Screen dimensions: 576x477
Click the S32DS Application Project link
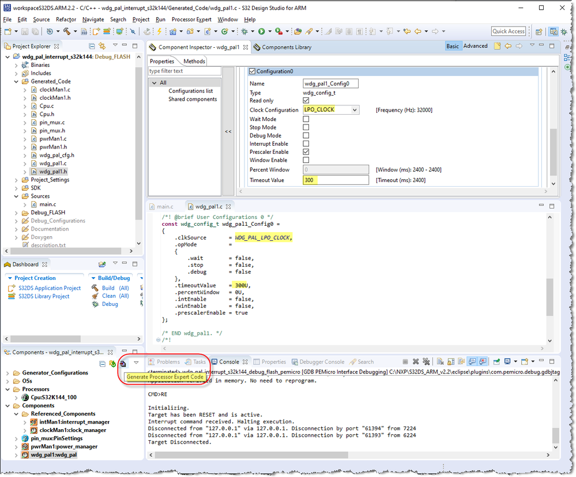point(50,288)
